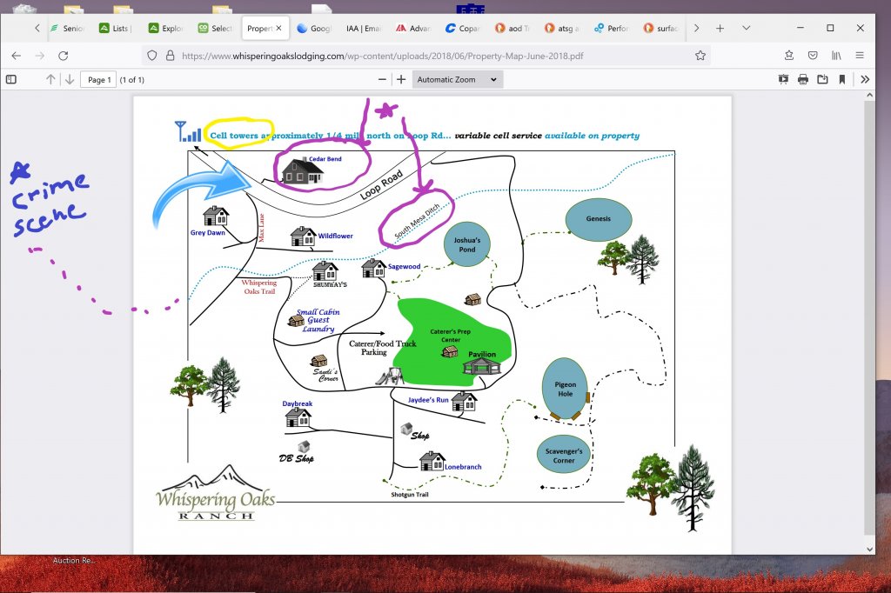Toggle the PDF sidebar panel
Image resolution: width=891 pixels, height=593 pixels.
(11, 79)
